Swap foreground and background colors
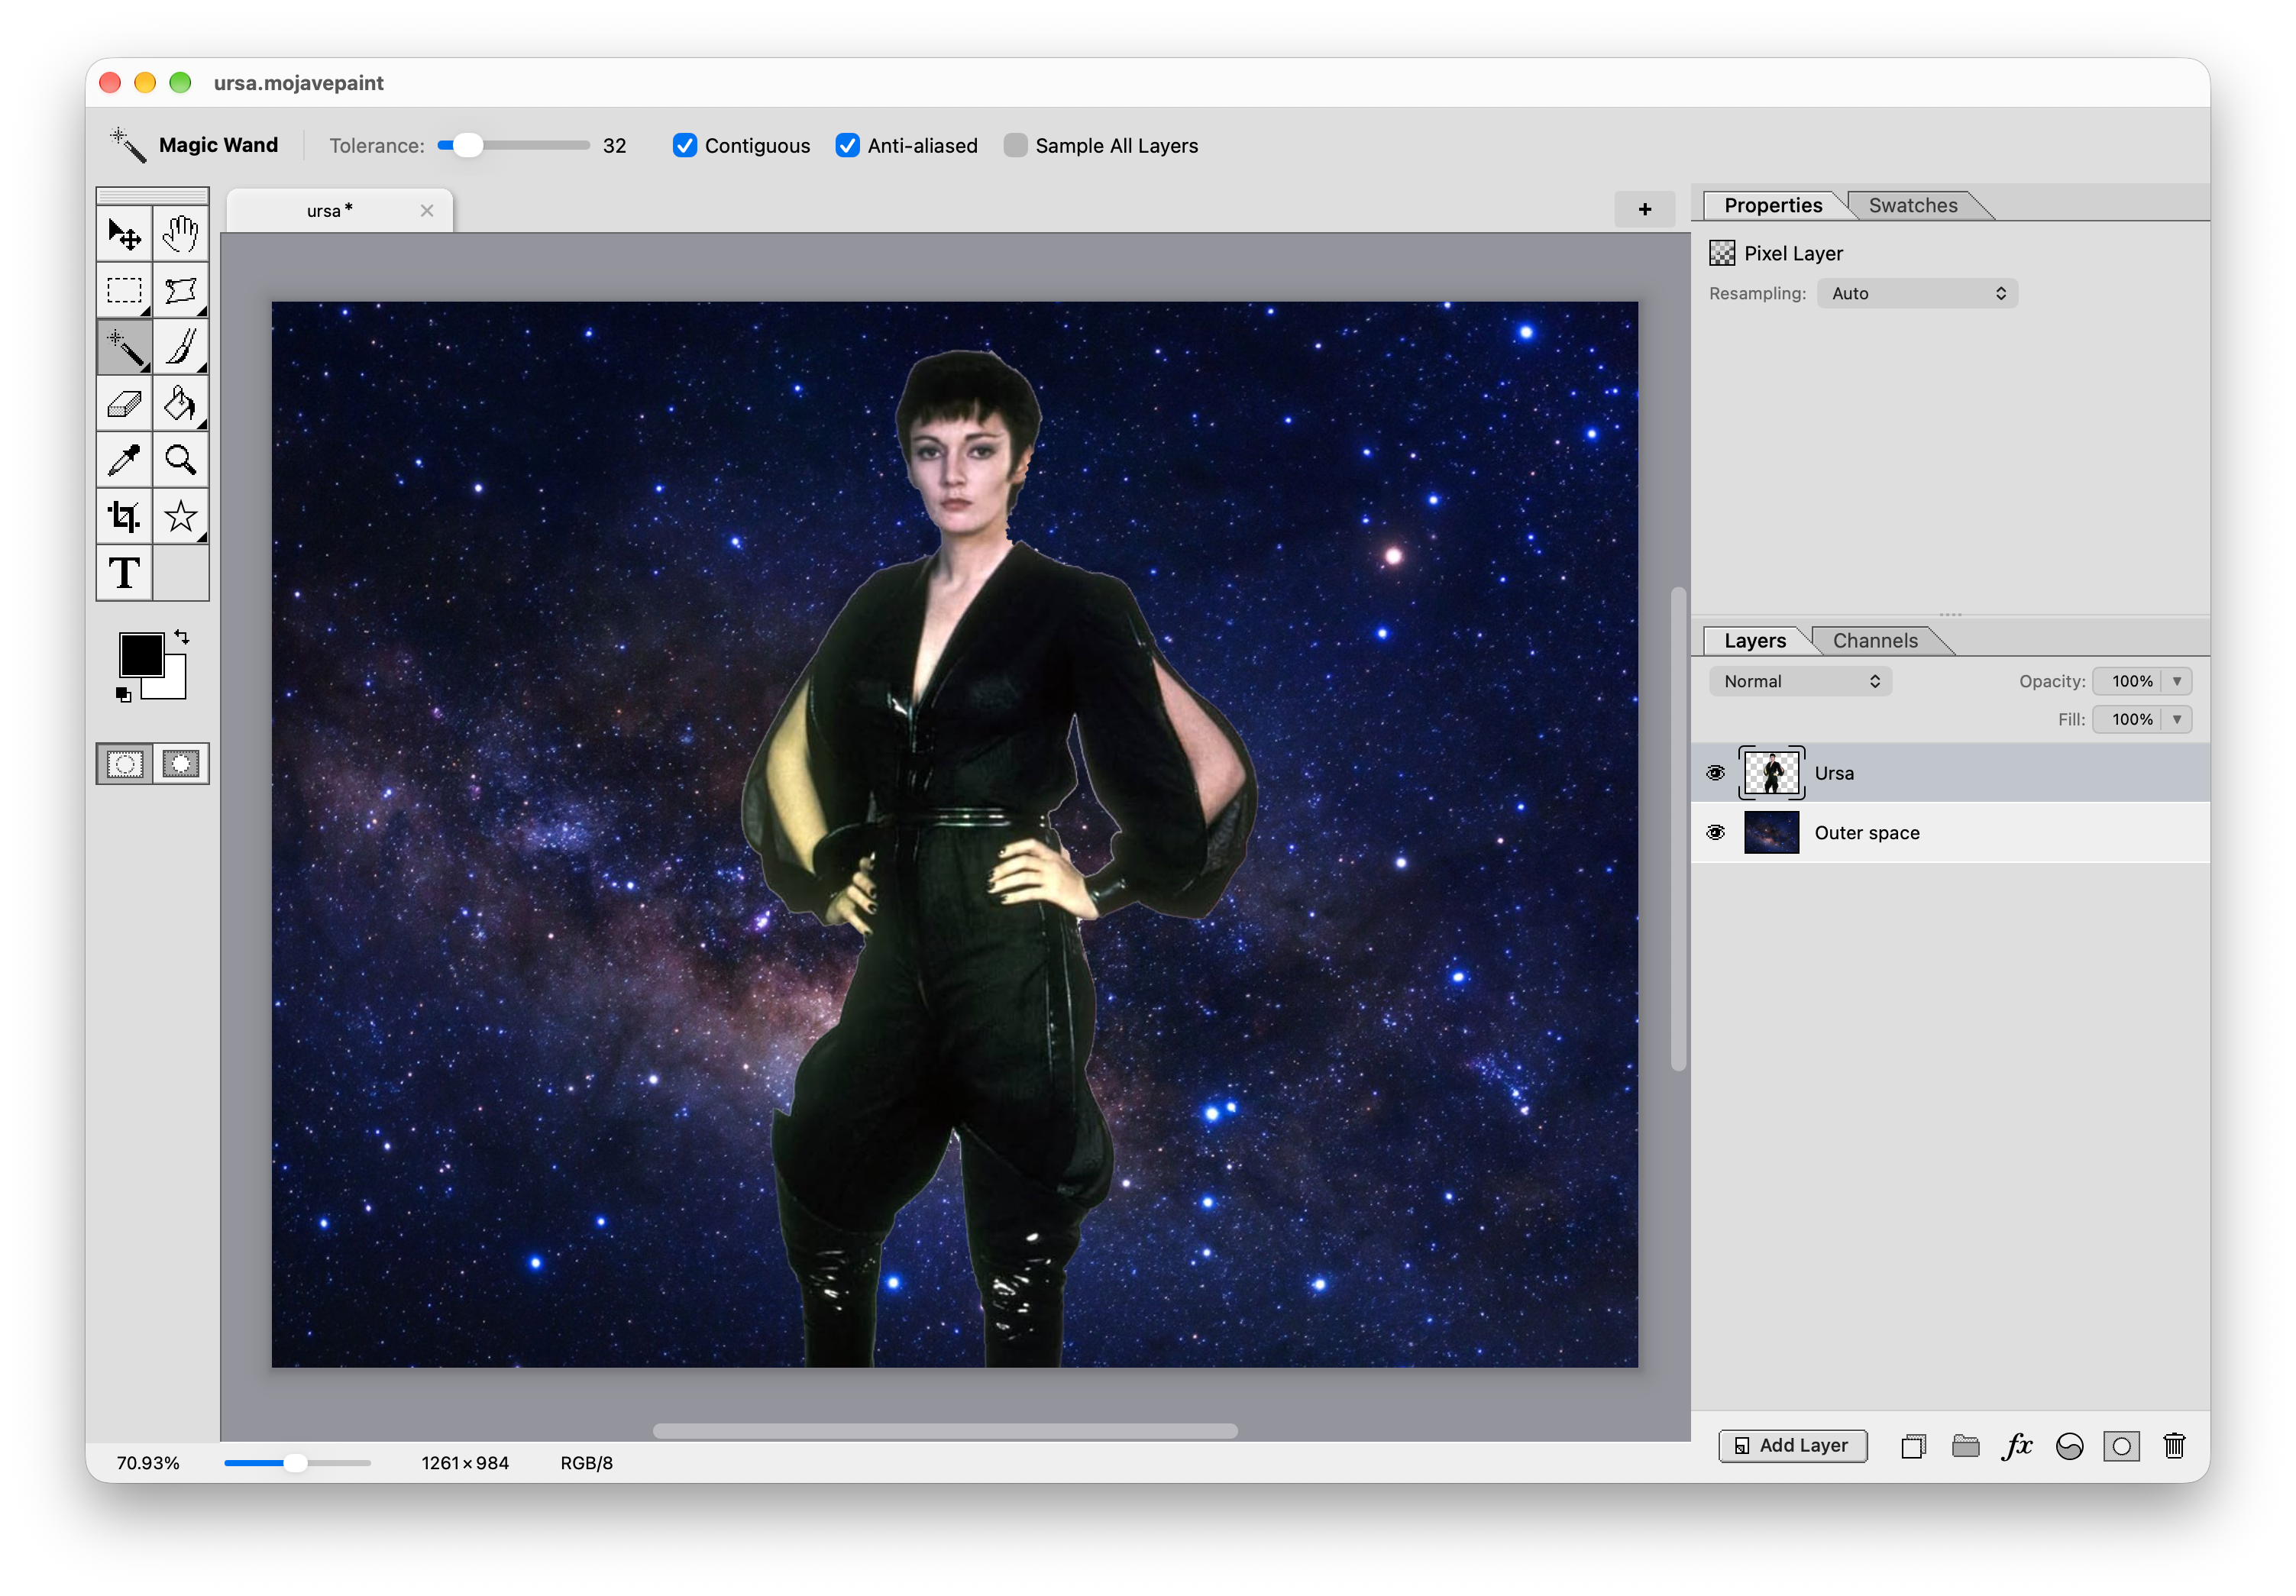This screenshot has width=2296, height=1596. [181, 637]
